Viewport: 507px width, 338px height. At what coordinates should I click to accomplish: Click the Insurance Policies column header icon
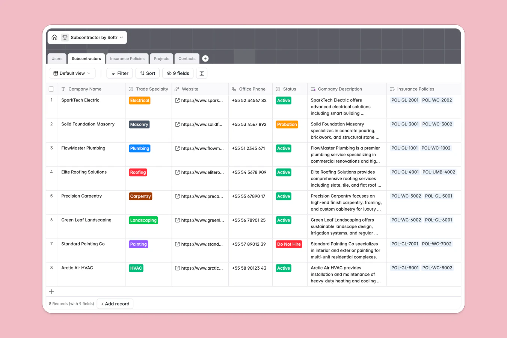pos(392,89)
